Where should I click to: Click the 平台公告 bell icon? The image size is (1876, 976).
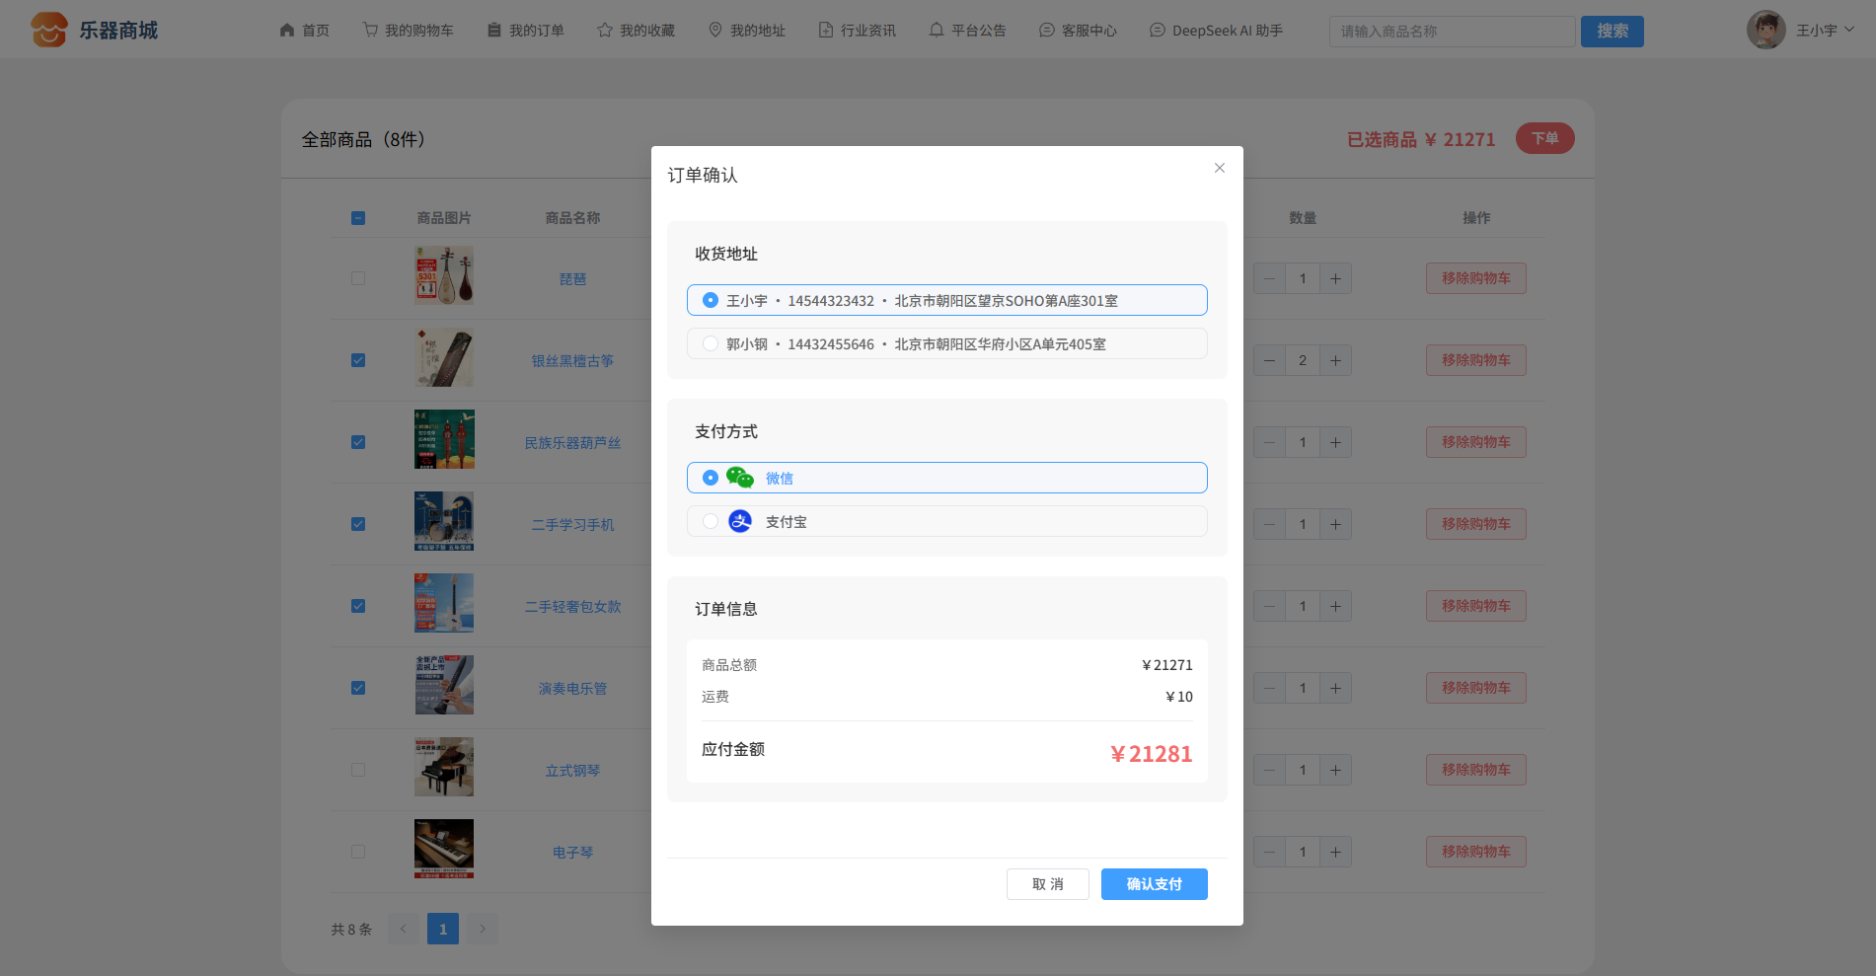tap(936, 31)
